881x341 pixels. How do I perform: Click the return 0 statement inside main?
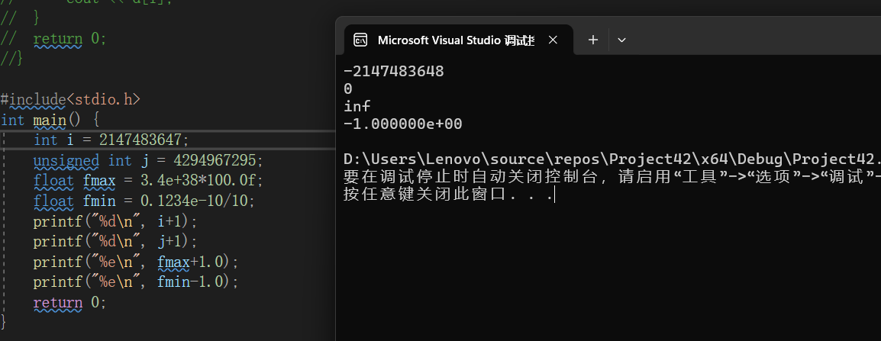point(69,302)
